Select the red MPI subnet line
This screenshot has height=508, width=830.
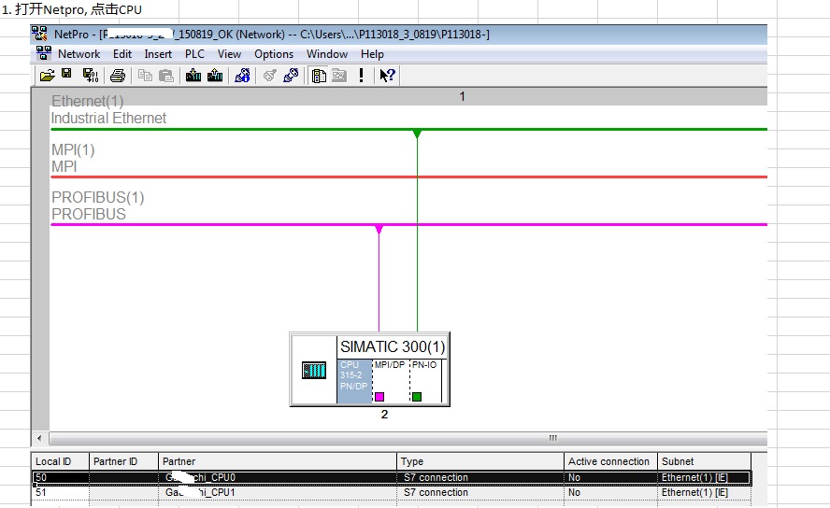point(408,176)
